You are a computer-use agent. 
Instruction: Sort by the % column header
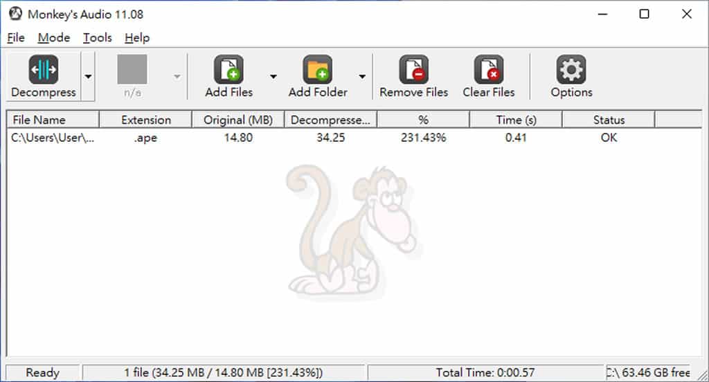[423, 120]
